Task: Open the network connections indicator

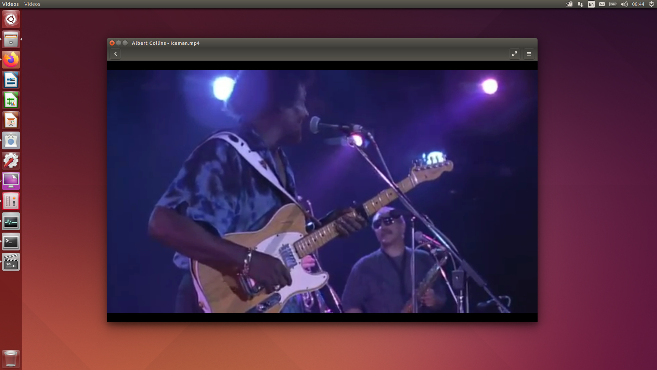Action: 580,4
